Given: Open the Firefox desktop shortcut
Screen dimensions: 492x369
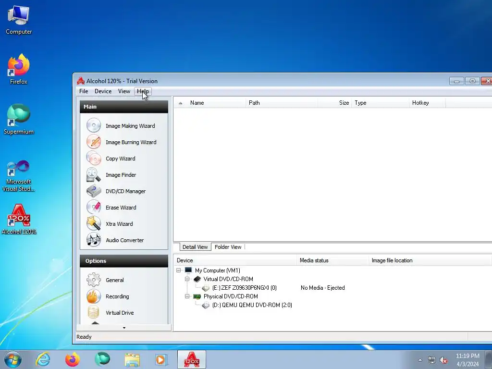Looking at the screenshot, I should click(x=19, y=69).
